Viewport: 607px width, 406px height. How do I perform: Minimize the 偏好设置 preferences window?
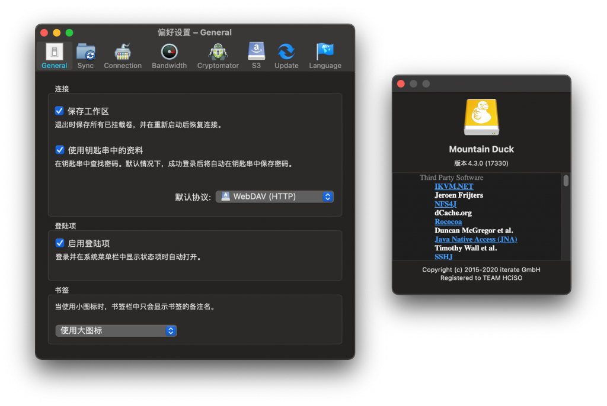(56, 33)
